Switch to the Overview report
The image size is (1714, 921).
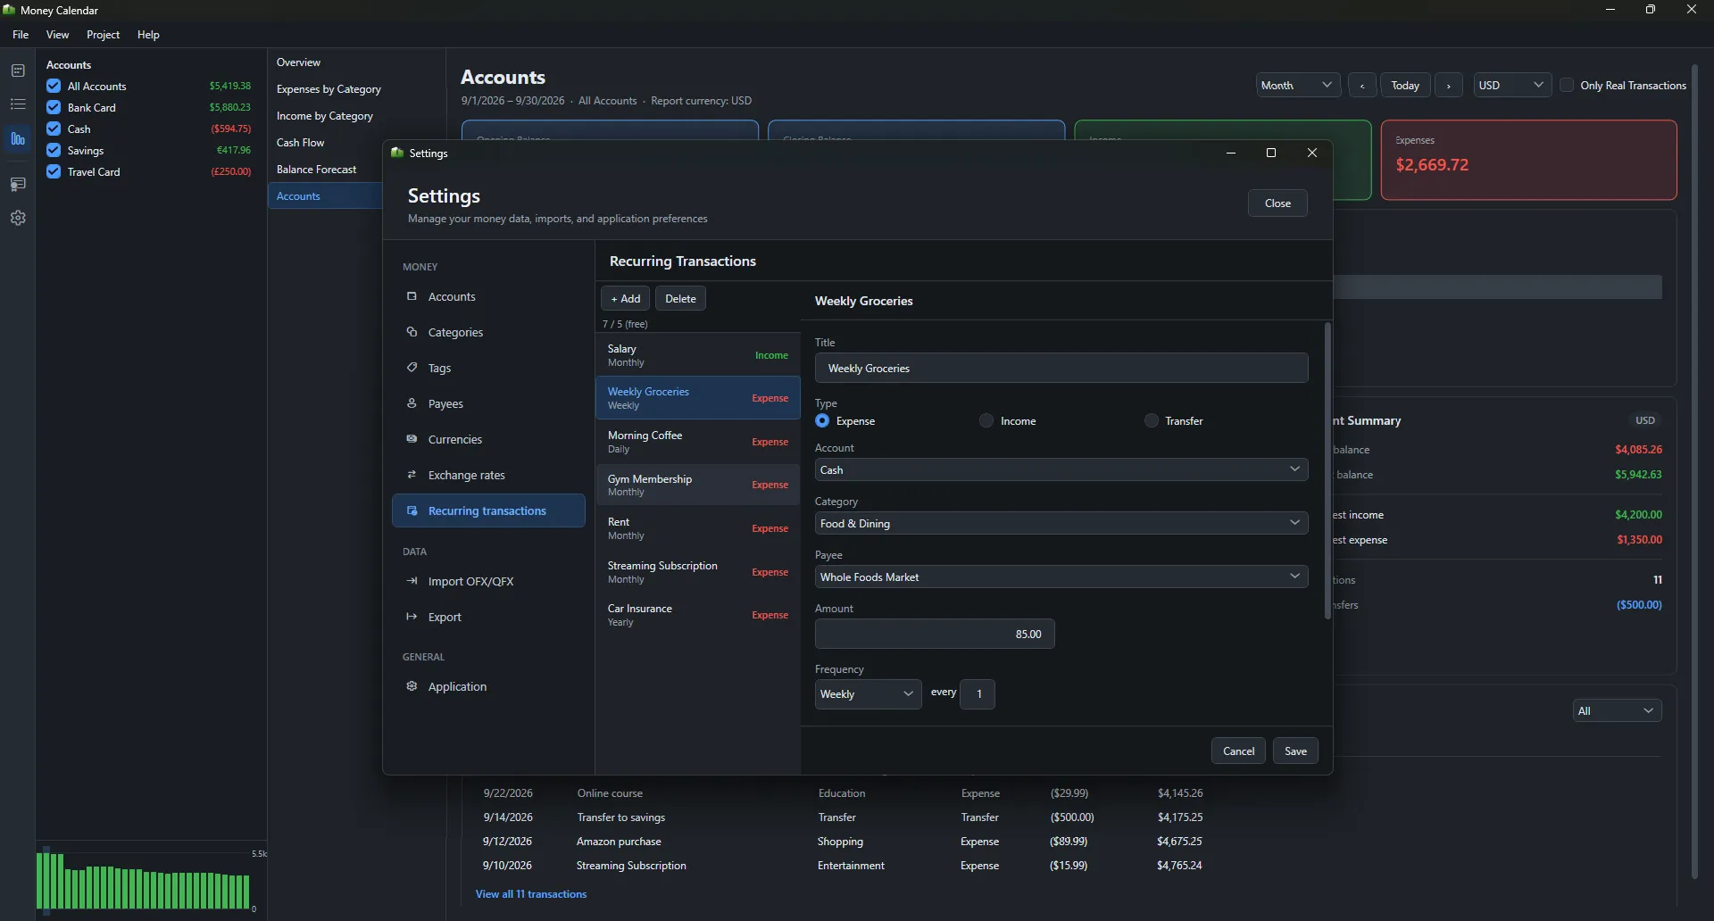[x=356, y=62]
